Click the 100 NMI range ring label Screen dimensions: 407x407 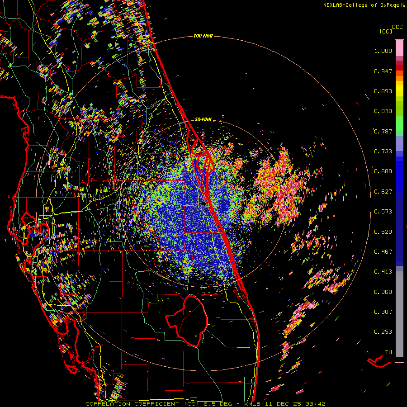(x=203, y=36)
